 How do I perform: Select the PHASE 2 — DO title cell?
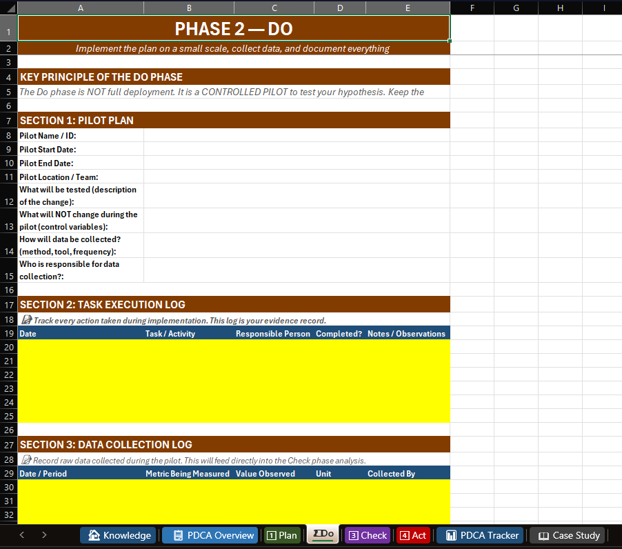click(x=234, y=29)
